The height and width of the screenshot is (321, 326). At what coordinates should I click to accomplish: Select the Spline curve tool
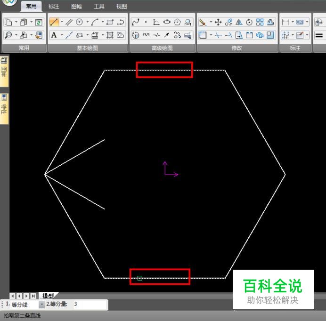click(x=136, y=22)
